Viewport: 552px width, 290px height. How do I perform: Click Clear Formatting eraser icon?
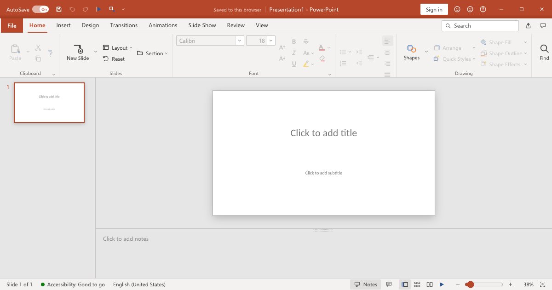point(322,58)
